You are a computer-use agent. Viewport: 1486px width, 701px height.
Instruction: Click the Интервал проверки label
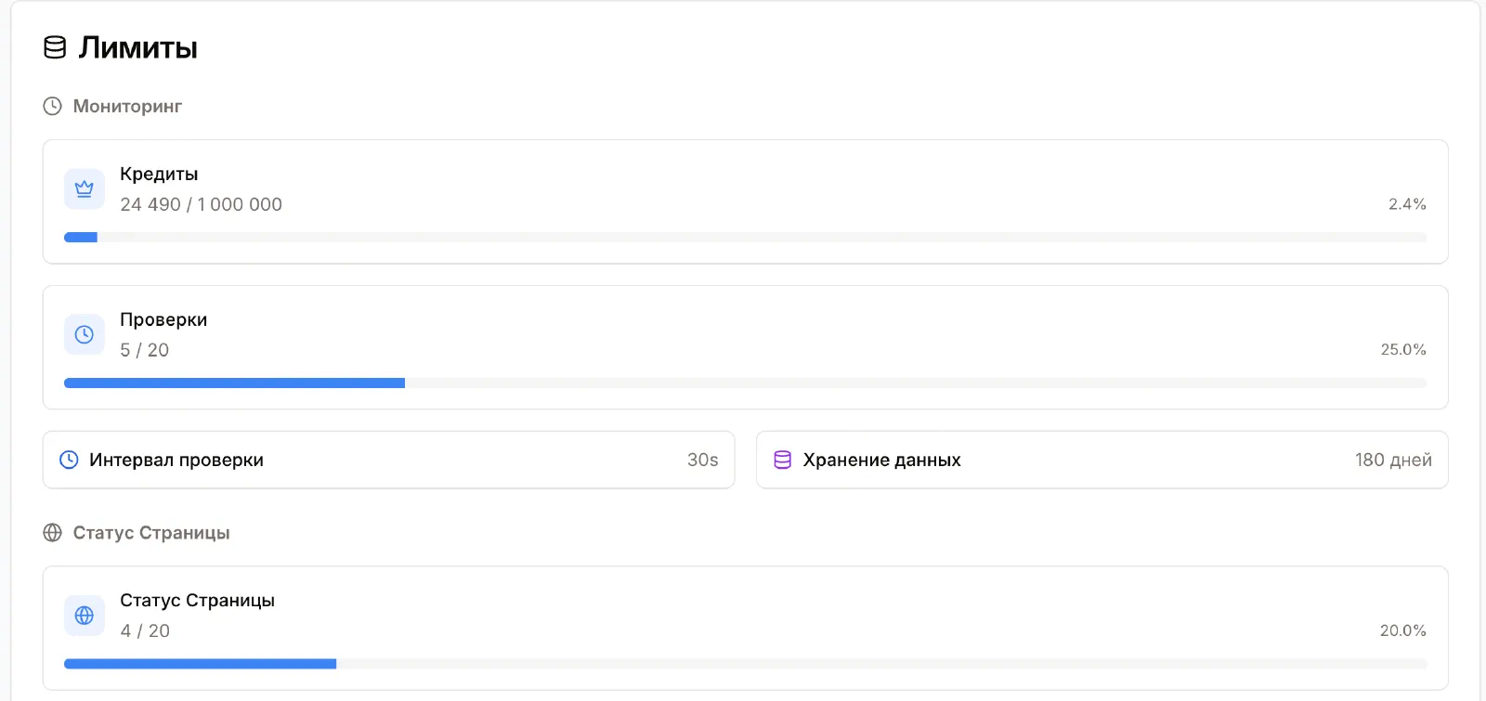click(x=176, y=460)
